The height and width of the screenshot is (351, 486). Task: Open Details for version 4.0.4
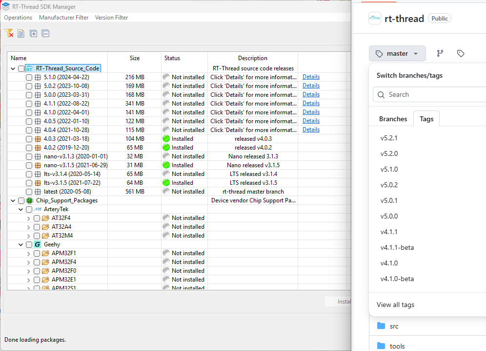pos(311,130)
